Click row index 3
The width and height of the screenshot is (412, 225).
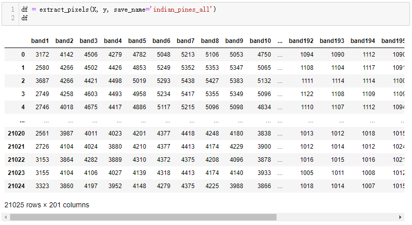tap(23, 94)
